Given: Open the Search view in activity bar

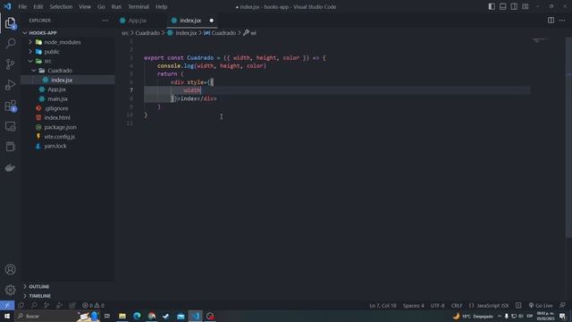Looking at the screenshot, I should [10, 44].
